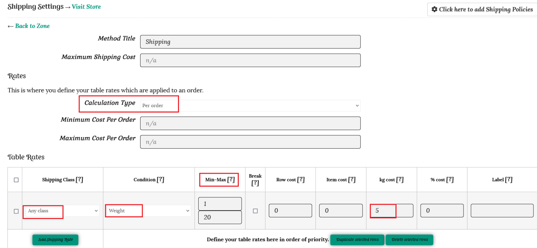Click the Break column help [?] icon
Viewport: 537px width, 248px height.
(255, 183)
